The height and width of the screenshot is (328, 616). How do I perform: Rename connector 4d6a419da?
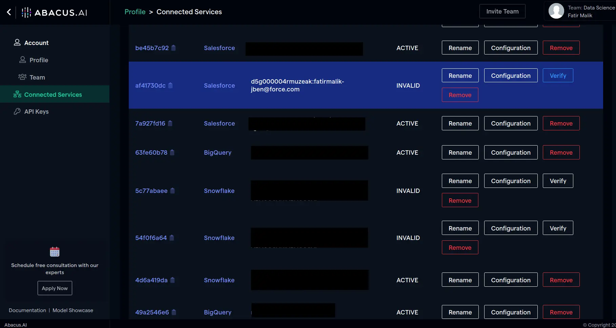[x=460, y=280]
